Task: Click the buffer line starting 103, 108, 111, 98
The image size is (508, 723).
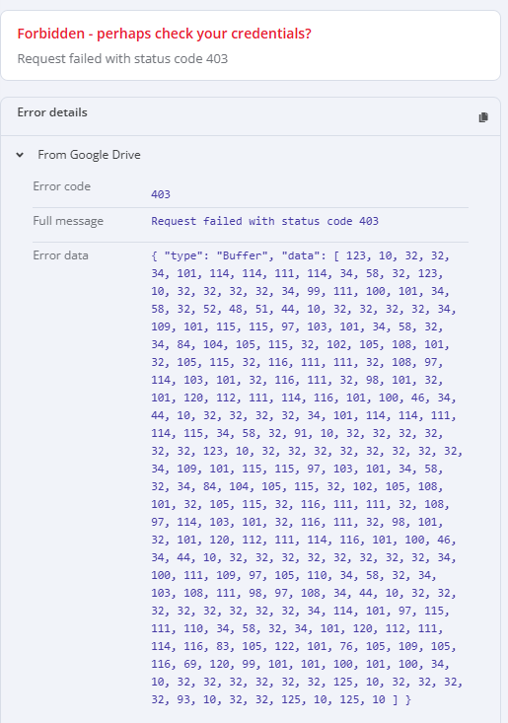Action: (x=304, y=593)
